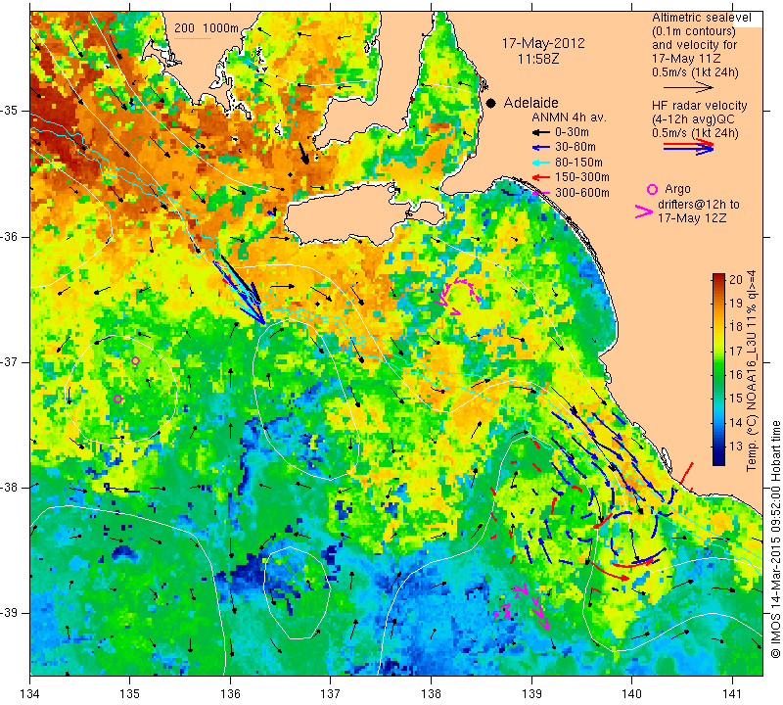Click the latitude axis label -39
Image resolution: width=783 pixels, height=705 pixels.
[x=9, y=612]
